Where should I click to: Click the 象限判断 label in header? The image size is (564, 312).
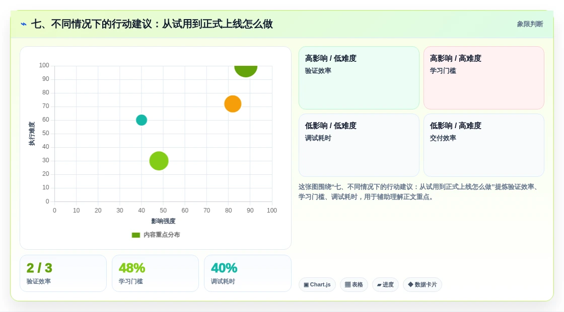pos(530,24)
